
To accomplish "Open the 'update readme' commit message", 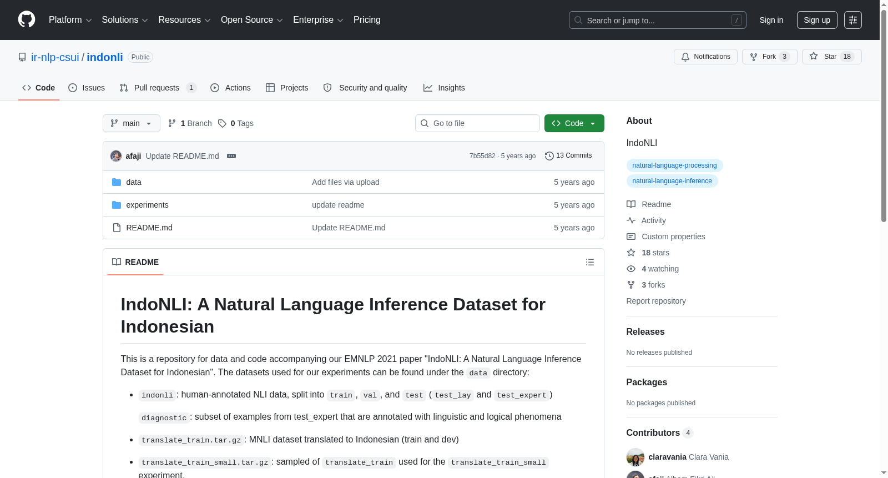I will [338, 205].
